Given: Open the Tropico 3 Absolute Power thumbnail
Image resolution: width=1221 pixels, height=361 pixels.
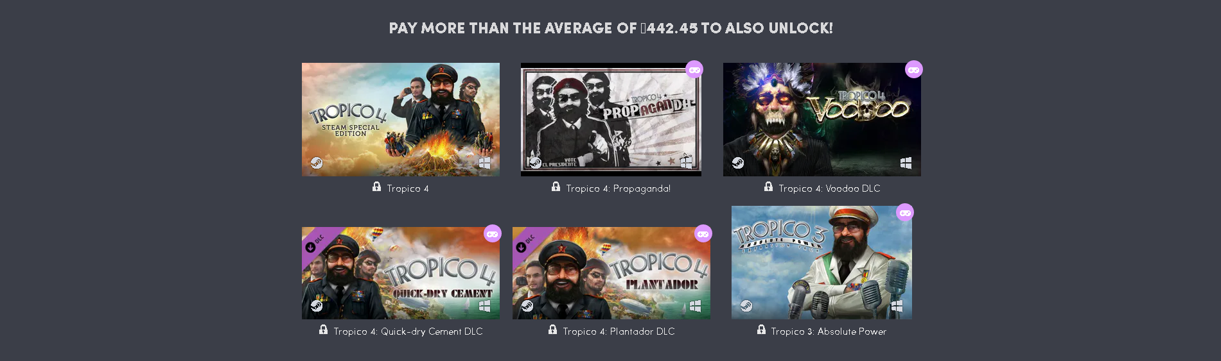Looking at the screenshot, I should click(x=821, y=262).
